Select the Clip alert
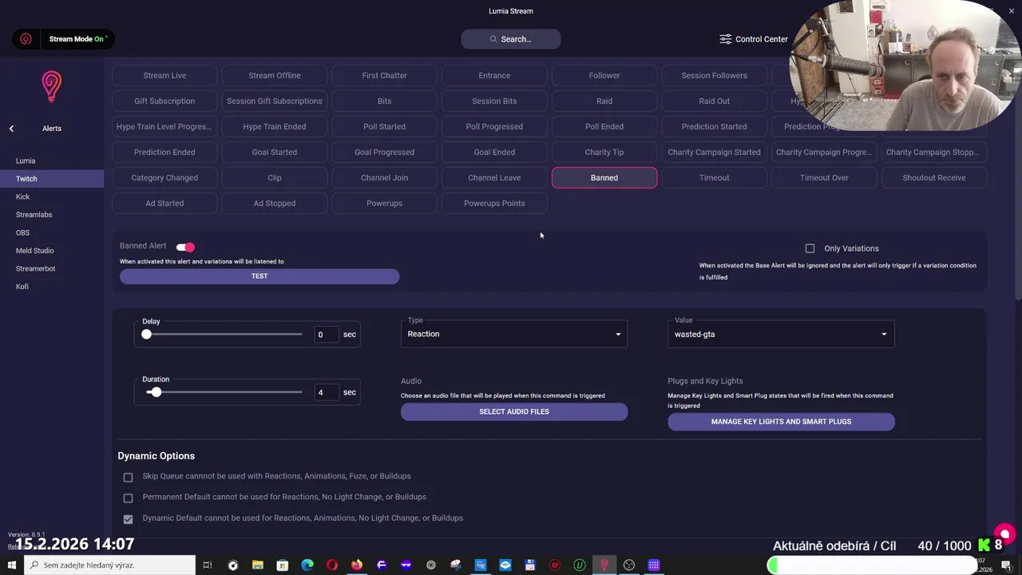The width and height of the screenshot is (1022, 575). (x=275, y=178)
